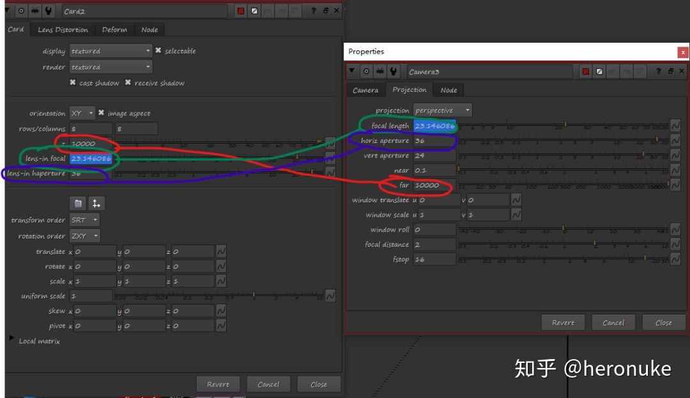Click the focal distance slider
Screen dimensions: 690x398
[563, 244]
